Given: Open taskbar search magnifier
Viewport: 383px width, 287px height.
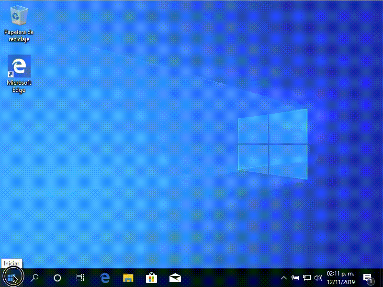Looking at the screenshot, I should point(34,277).
